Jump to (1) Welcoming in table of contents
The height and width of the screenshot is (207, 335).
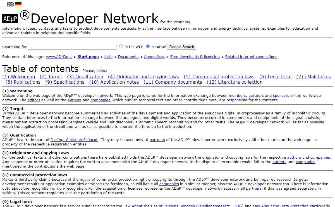19,77
